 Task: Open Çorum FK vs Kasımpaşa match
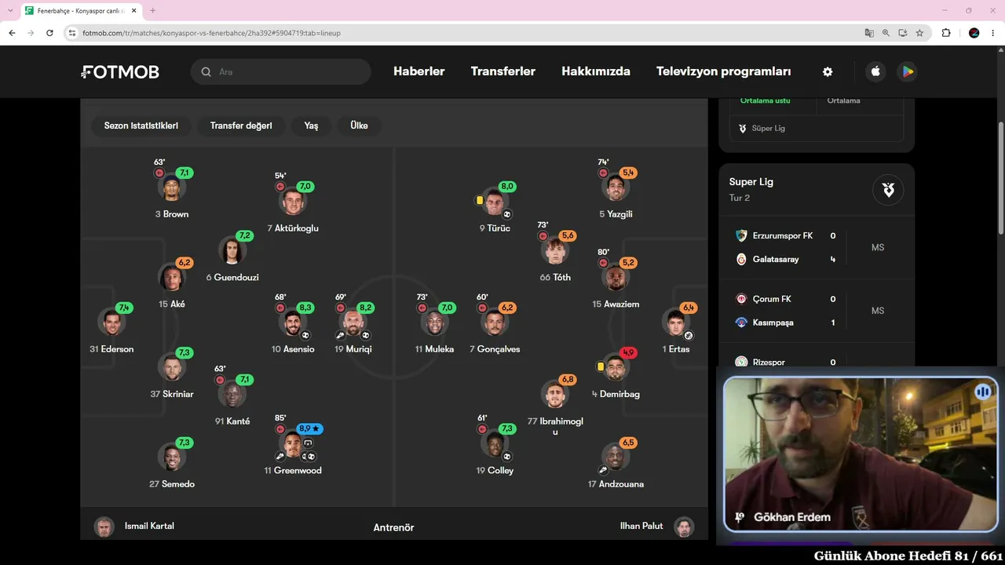817,311
